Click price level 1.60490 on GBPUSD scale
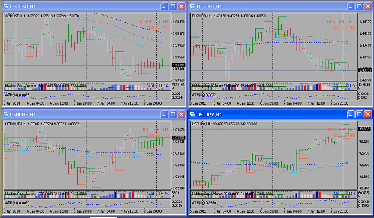 178,22
